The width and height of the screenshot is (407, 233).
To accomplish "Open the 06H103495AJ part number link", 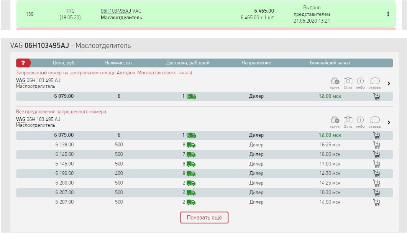I will coord(116,11).
